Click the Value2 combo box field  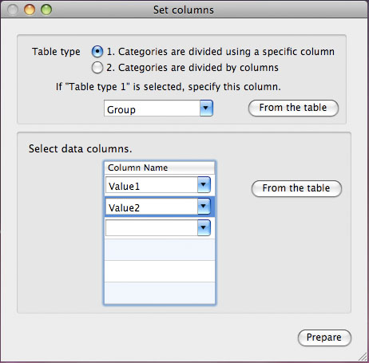tap(152, 207)
